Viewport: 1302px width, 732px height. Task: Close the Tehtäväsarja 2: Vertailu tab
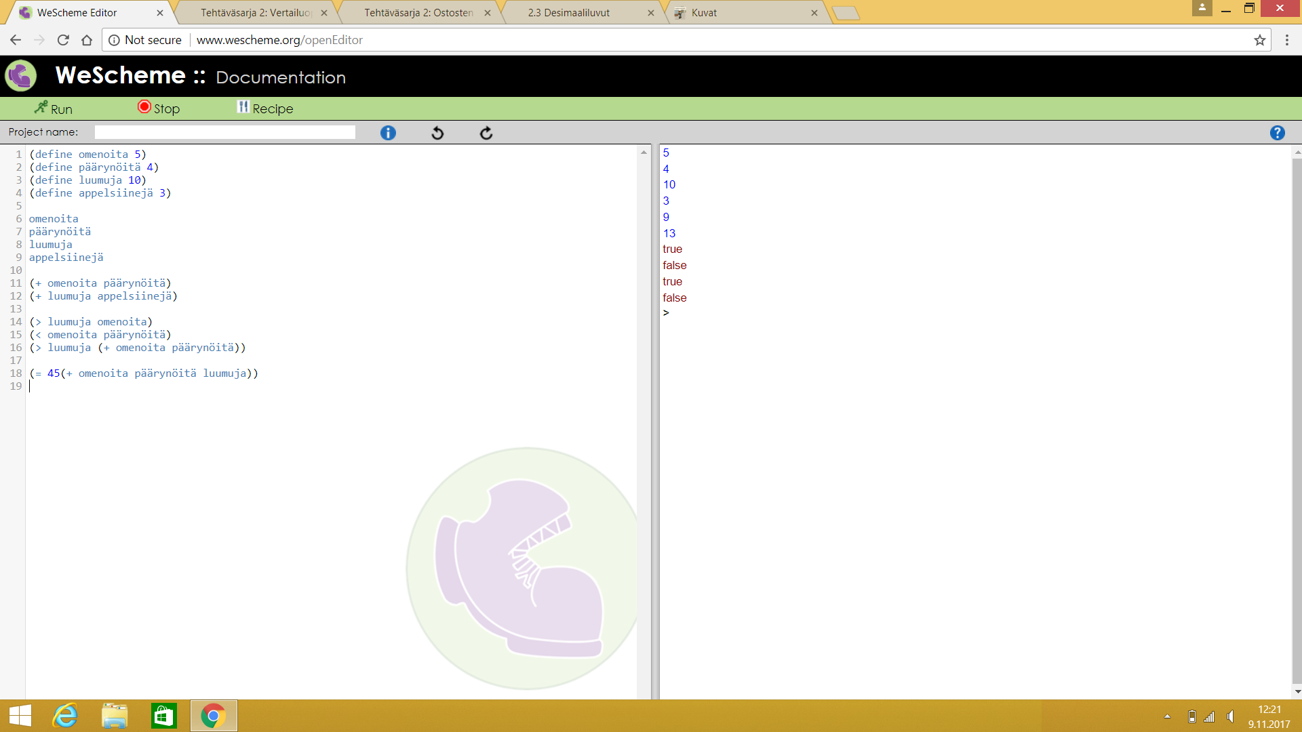(324, 13)
